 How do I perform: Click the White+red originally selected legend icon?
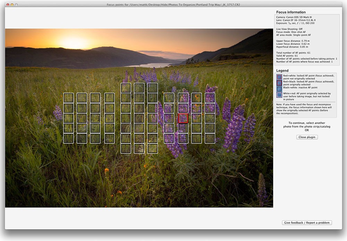click(279, 94)
